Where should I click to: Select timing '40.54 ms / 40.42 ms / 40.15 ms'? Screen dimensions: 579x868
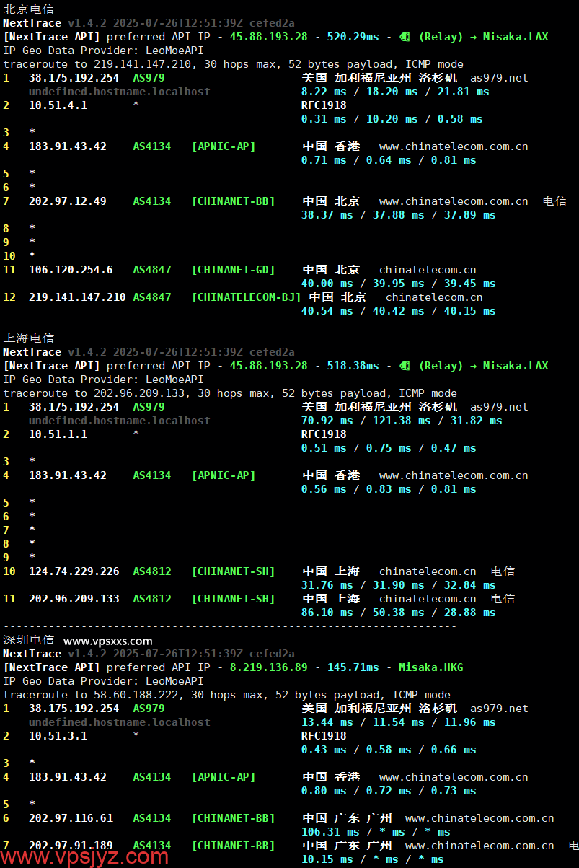click(398, 311)
